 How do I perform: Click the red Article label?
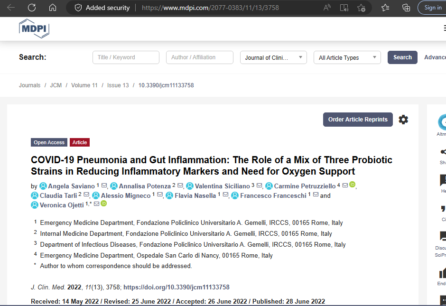(80, 142)
